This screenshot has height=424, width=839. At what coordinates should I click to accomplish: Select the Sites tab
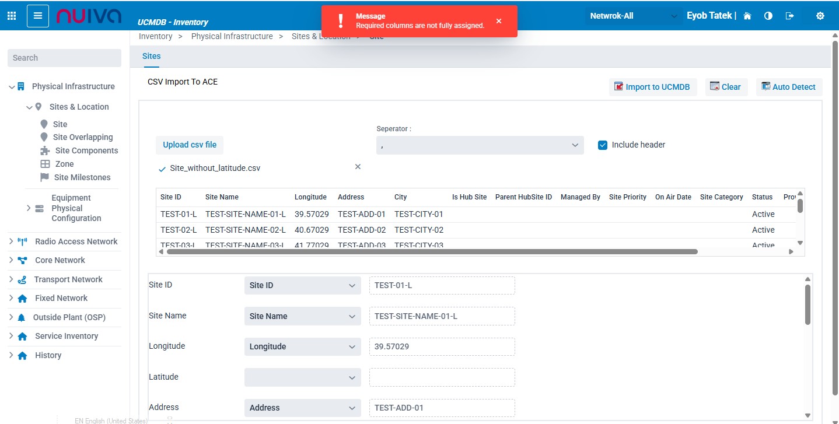click(151, 57)
